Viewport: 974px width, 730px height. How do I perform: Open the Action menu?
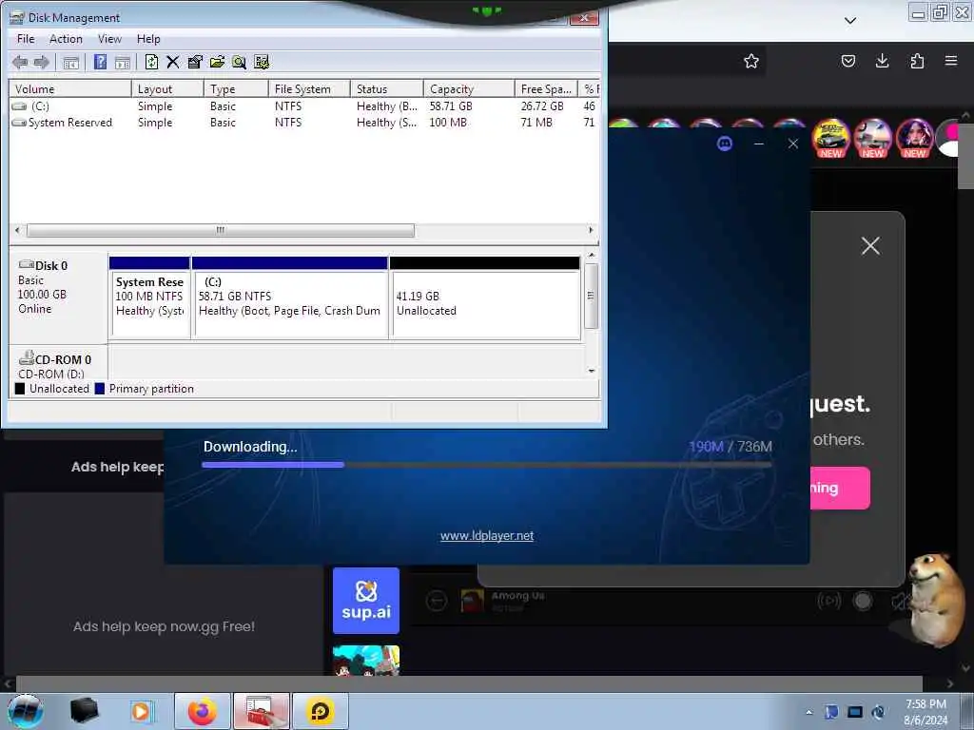[66, 38]
